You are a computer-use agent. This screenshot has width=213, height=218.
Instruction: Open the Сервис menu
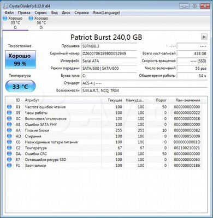[41, 13]
